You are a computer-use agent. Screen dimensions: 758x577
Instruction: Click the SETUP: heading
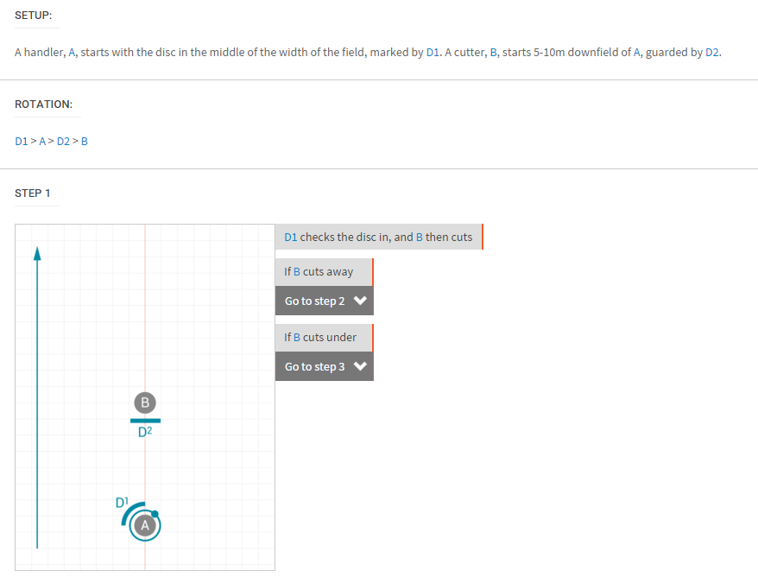point(34,16)
